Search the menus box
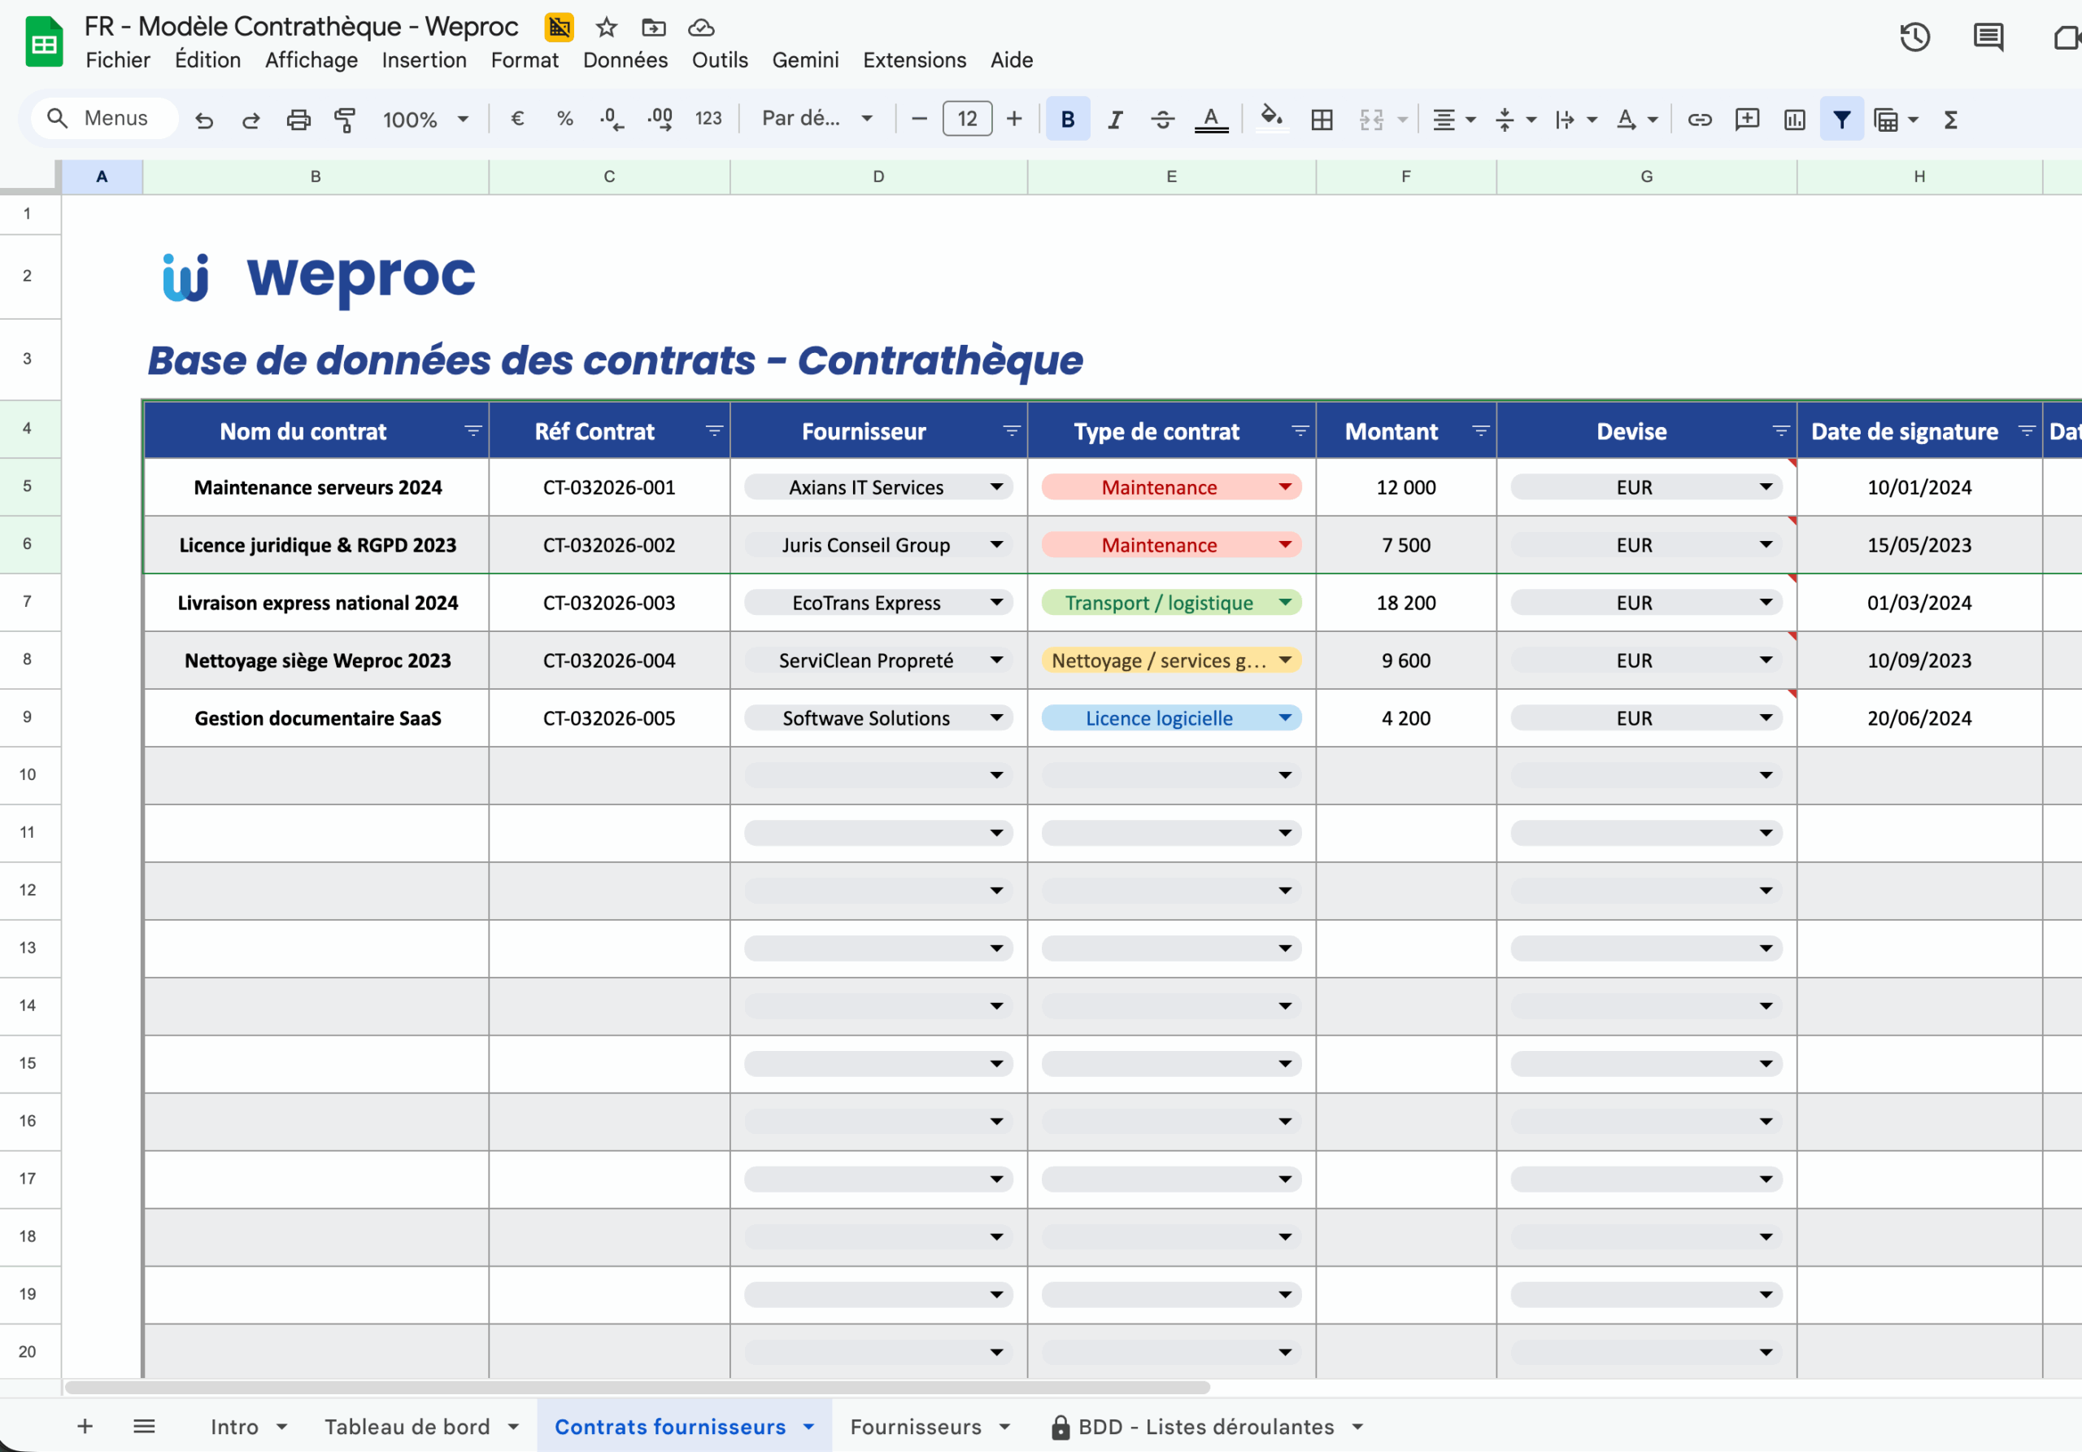 (x=105, y=119)
